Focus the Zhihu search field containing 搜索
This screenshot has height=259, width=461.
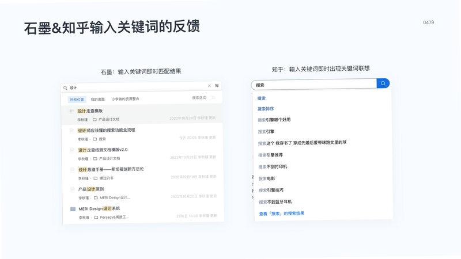[313, 85]
